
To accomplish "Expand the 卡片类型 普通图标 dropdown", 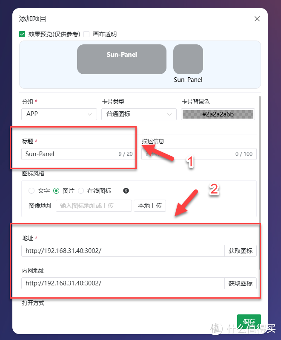I will click(139, 114).
